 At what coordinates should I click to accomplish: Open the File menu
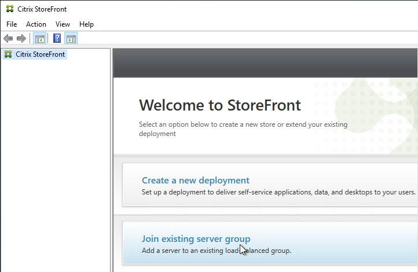12,24
